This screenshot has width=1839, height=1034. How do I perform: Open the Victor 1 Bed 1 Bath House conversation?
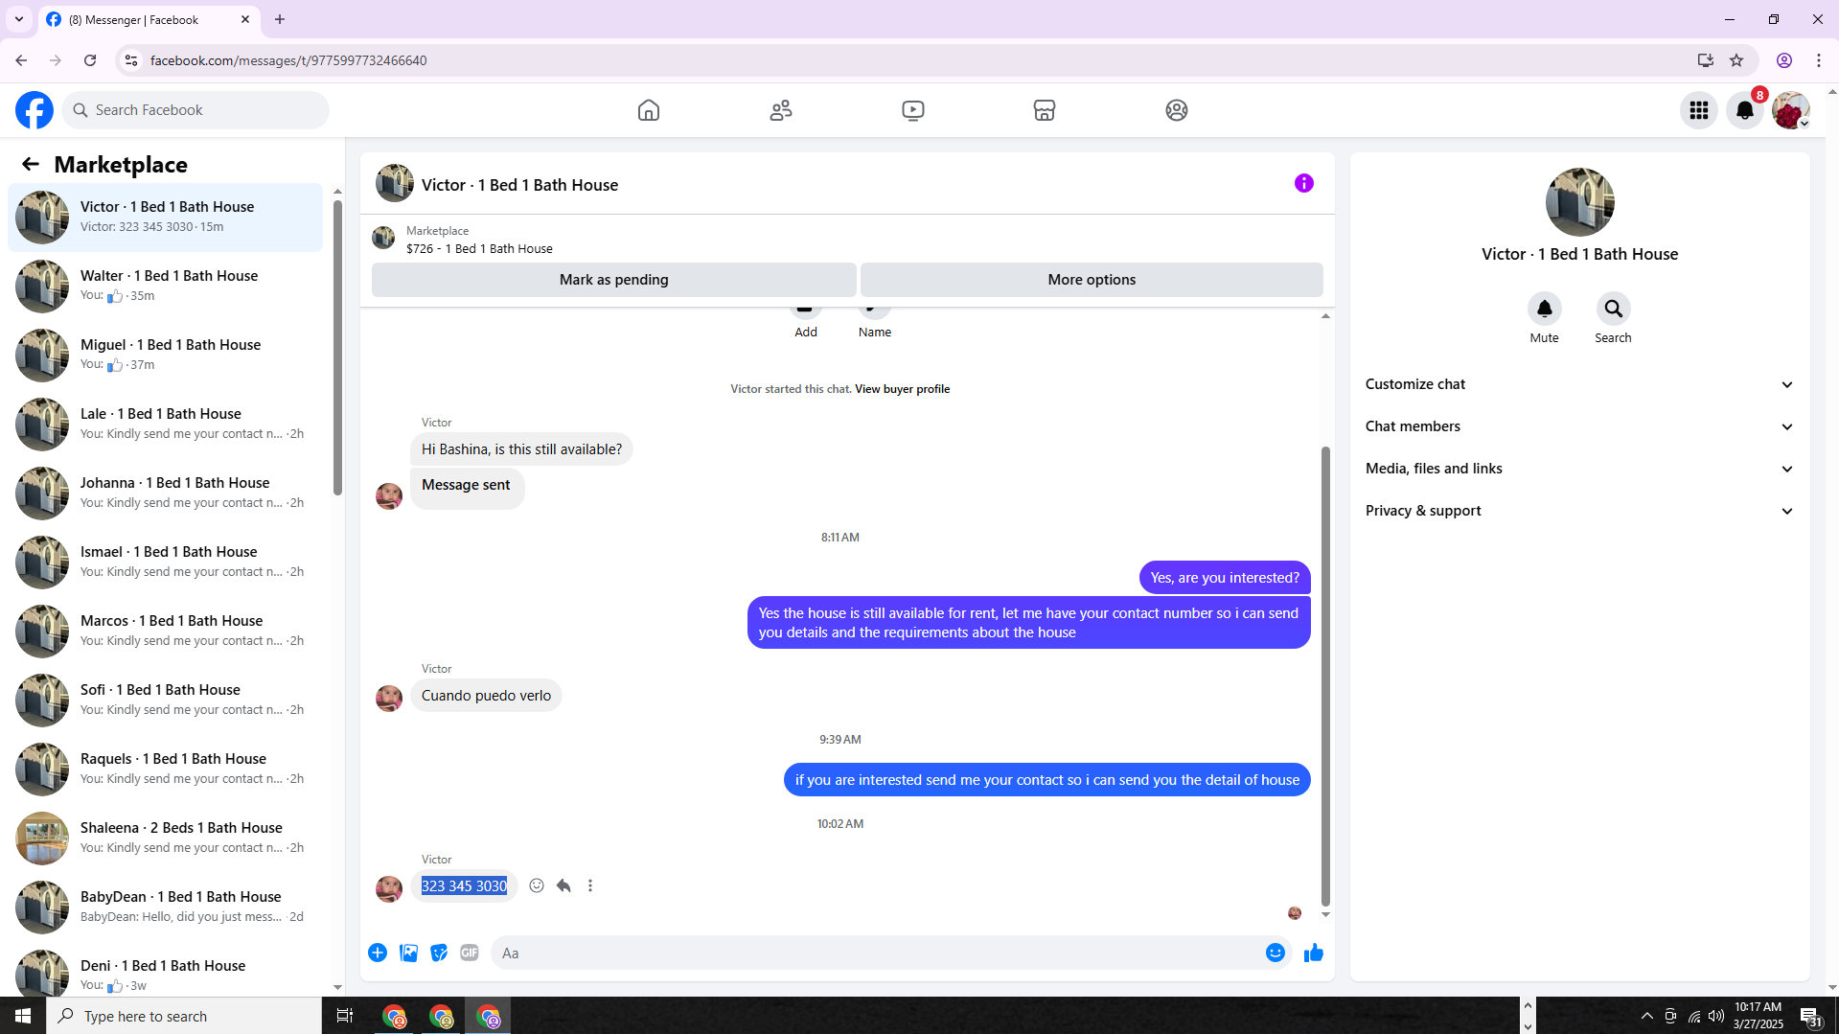coord(166,218)
